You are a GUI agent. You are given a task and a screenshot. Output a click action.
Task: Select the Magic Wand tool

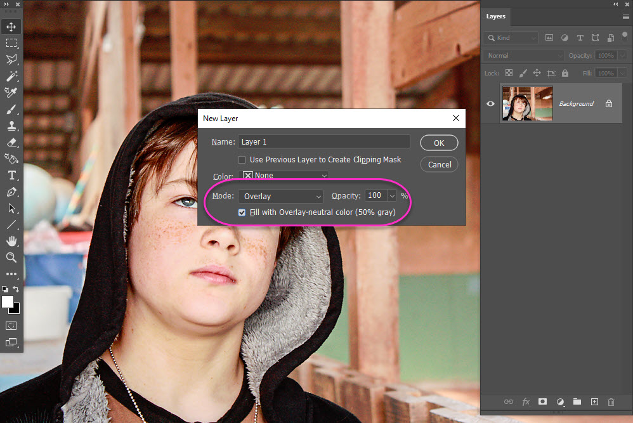pos(11,76)
